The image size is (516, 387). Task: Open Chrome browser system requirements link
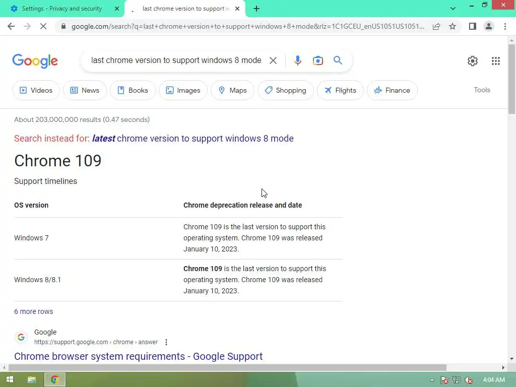138,356
